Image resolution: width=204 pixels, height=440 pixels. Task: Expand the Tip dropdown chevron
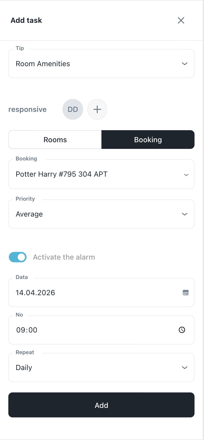[x=185, y=64]
